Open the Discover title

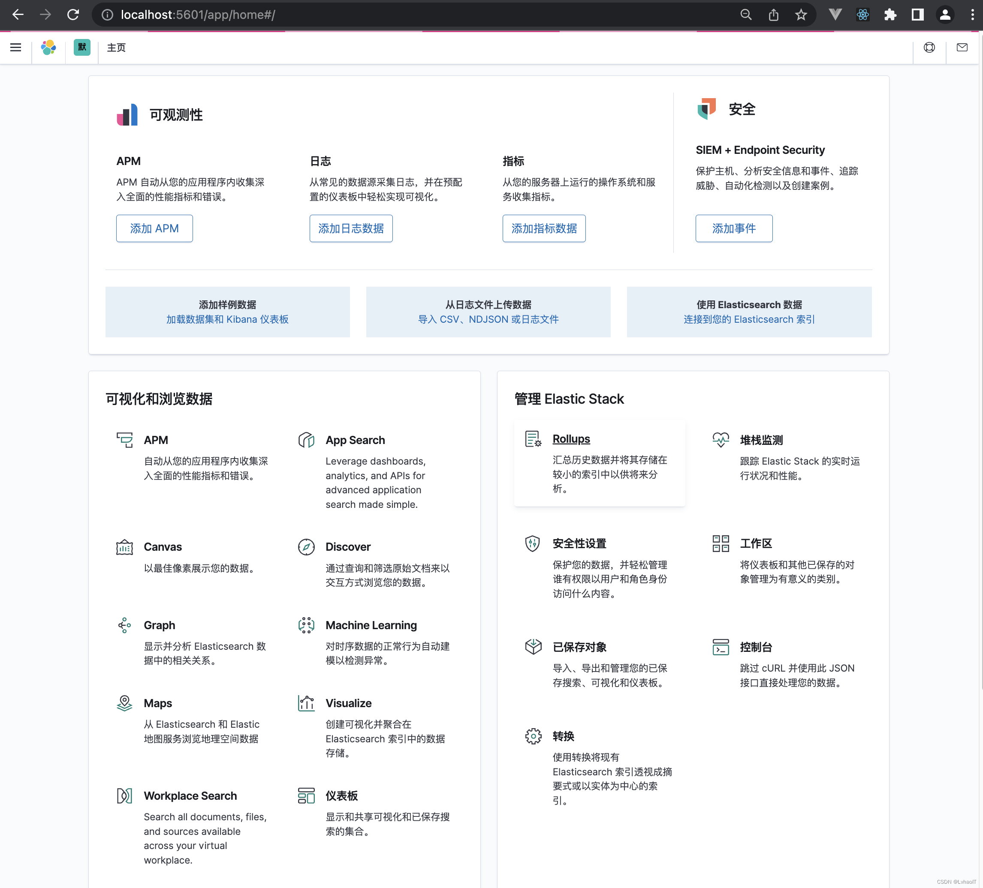pos(348,547)
